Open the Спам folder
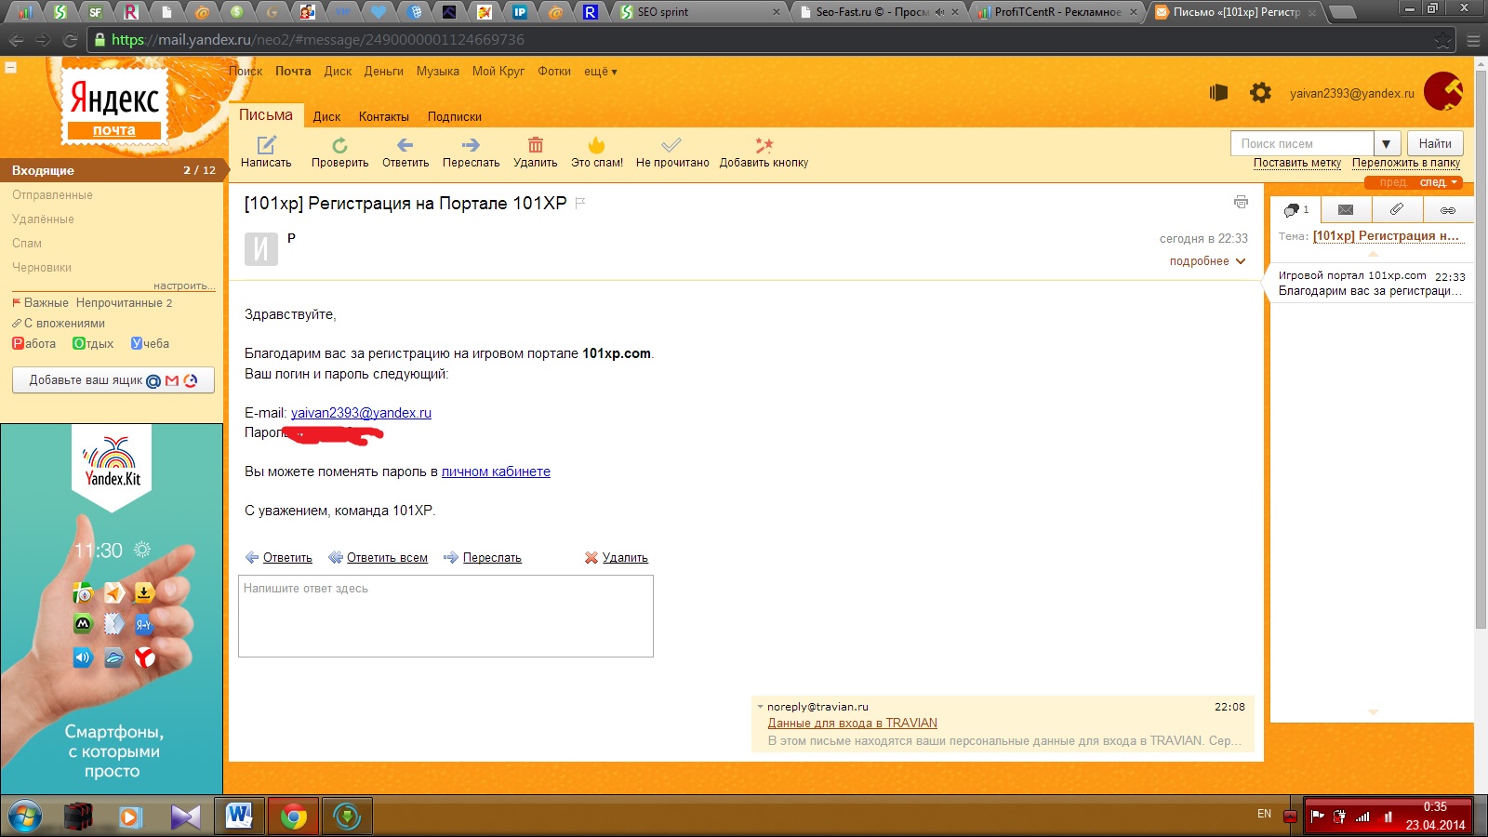This screenshot has height=837, width=1488. pyautogui.click(x=27, y=244)
